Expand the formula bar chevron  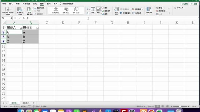tap(198, 18)
